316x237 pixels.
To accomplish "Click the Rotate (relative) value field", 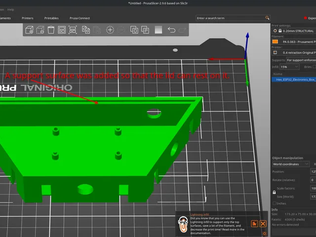I will click(313, 180).
